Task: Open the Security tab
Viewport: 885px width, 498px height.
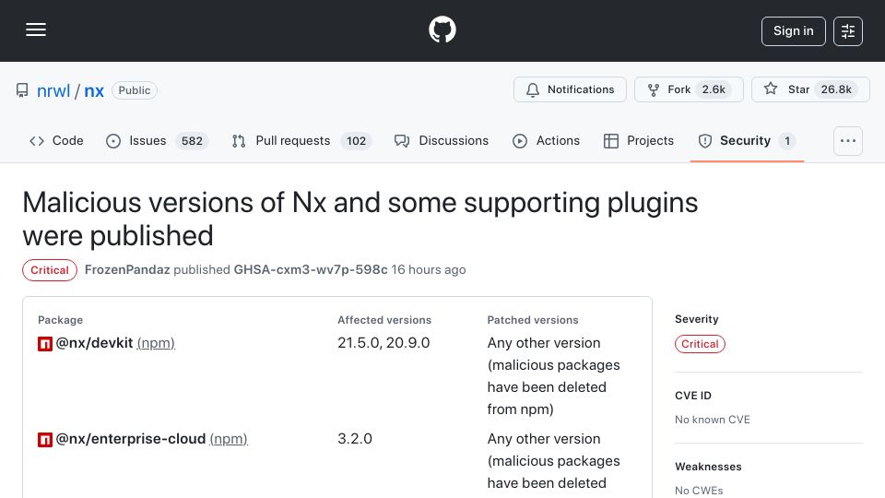Action: point(747,140)
